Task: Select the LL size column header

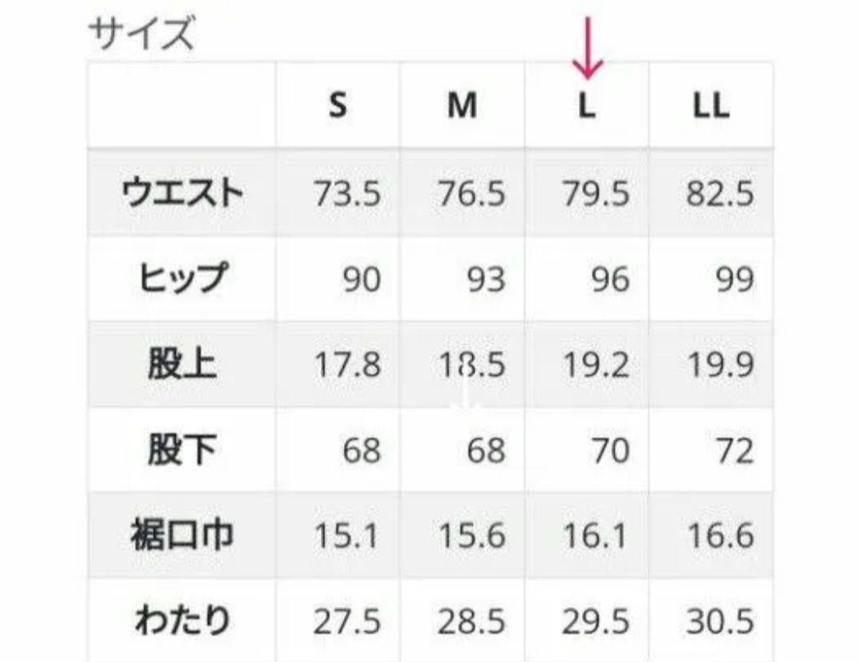Action: click(x=711, y=105)
